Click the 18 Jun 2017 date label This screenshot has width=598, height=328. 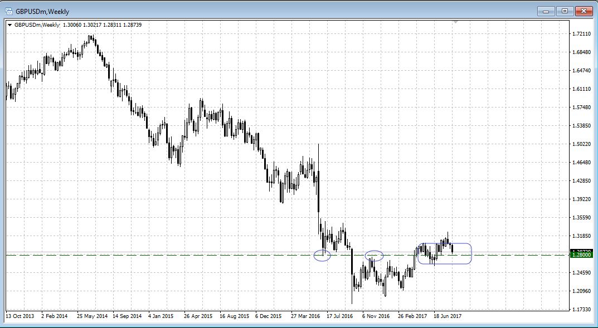[x=448, y=316]
